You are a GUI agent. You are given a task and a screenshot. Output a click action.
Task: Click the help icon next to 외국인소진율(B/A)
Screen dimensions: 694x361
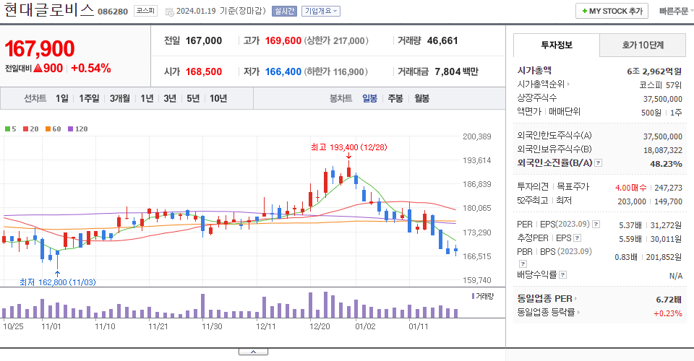click(598, 163)
